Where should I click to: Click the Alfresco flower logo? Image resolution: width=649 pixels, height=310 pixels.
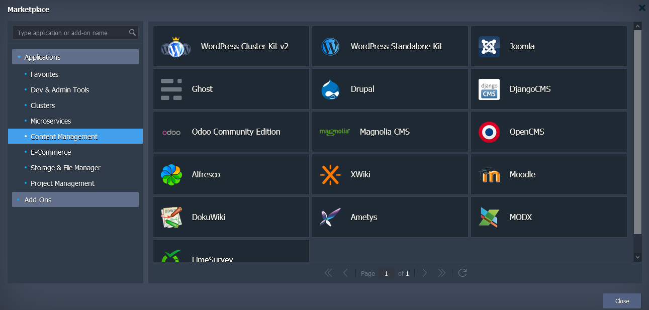click(171, 175)
